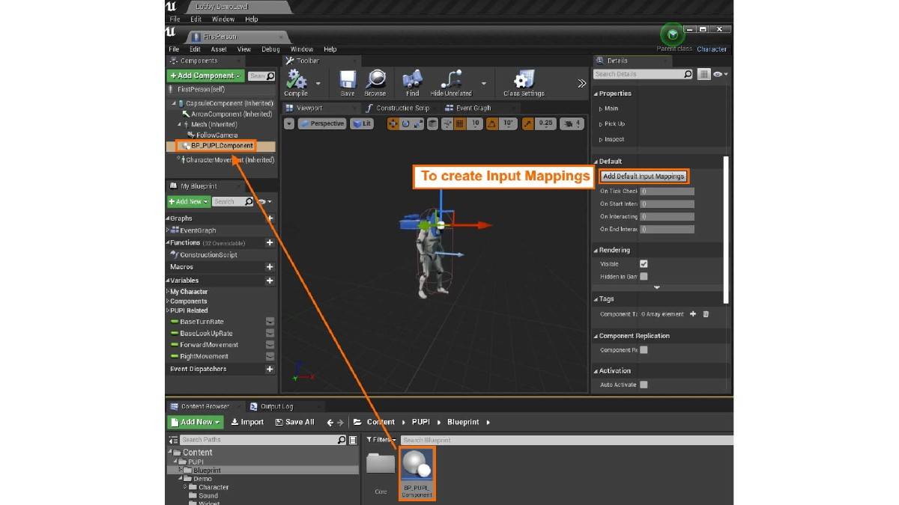
Task: Select rotate mode in the viewport toolbar
Action: click(405, 123)
